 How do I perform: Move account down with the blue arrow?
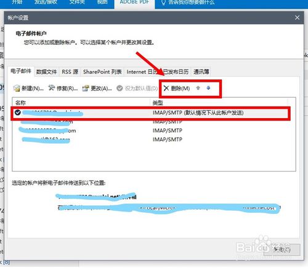click(208, 88)
